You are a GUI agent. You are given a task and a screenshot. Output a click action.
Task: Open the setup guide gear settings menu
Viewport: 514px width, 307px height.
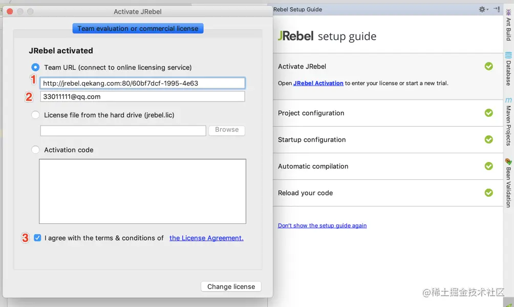pyautogui.click(x=483, y=9)
